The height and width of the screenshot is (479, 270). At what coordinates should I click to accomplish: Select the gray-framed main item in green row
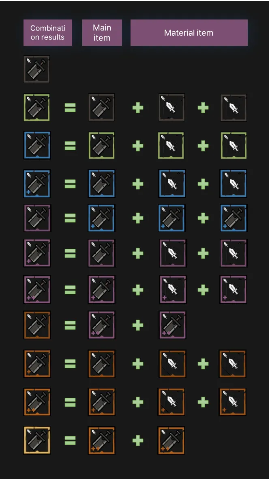(102, 108)
